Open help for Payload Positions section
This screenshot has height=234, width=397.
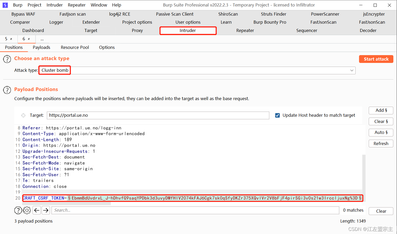(7, 90)
